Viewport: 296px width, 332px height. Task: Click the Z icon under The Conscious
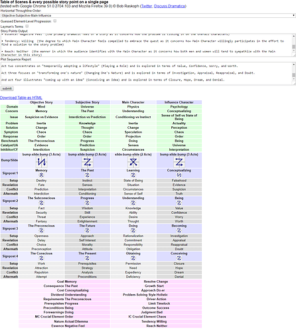41,258
